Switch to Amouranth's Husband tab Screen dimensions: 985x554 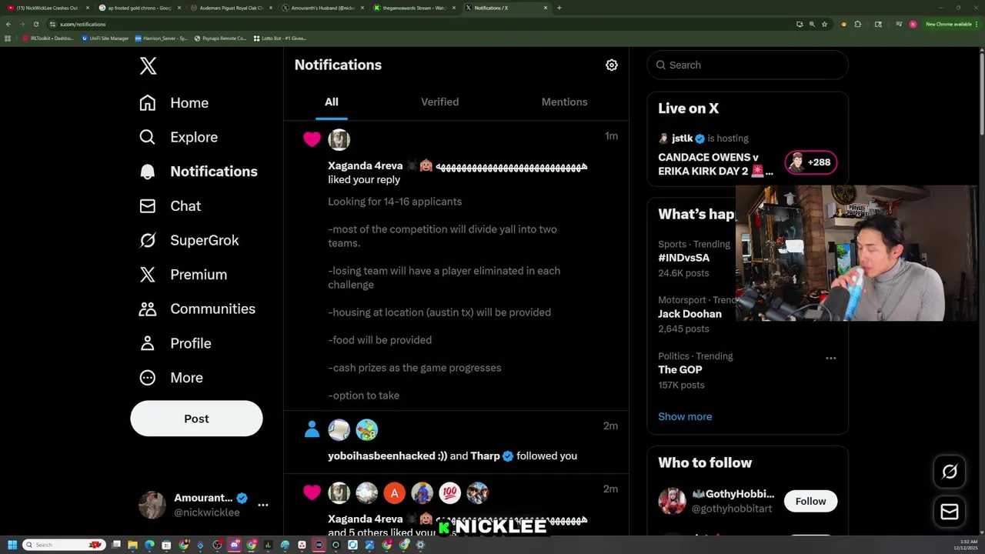[x=323, y=8]
